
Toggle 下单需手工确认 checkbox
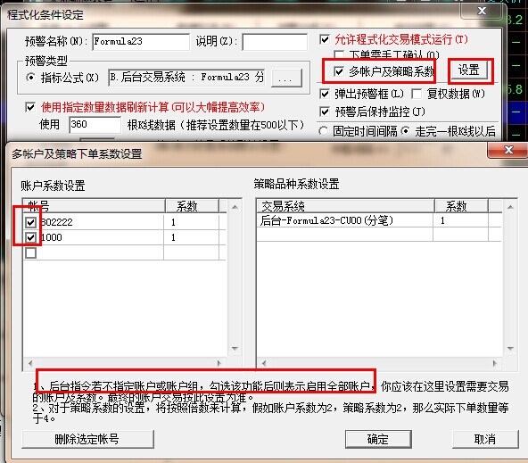point(339,55)
